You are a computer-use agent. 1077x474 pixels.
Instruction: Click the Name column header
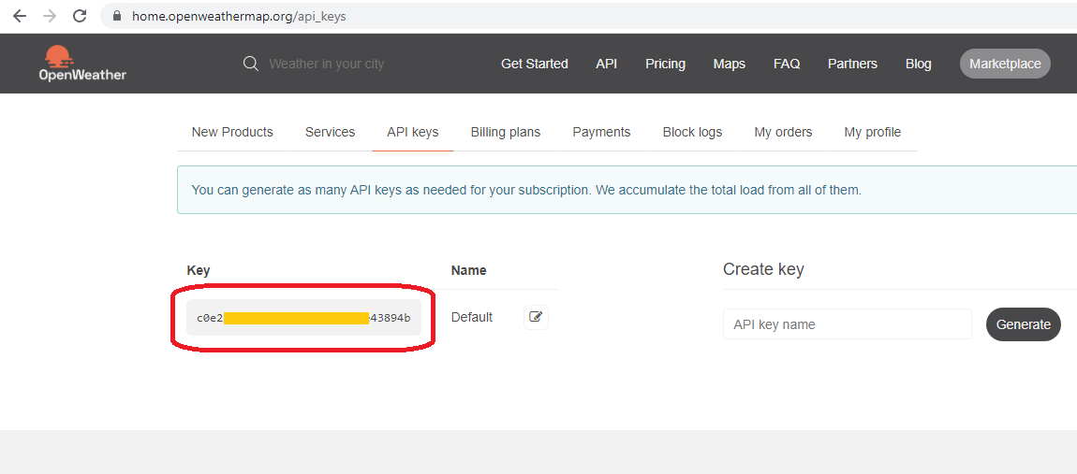(x=468, y=270)
